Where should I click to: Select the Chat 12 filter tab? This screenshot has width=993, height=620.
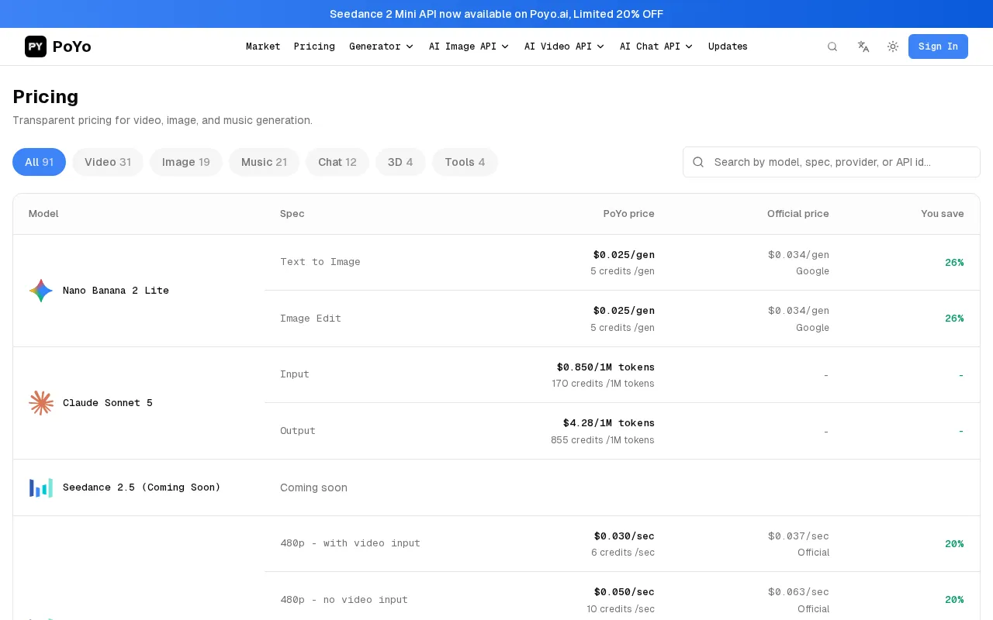pyautogui.click(x=337, y=162)
